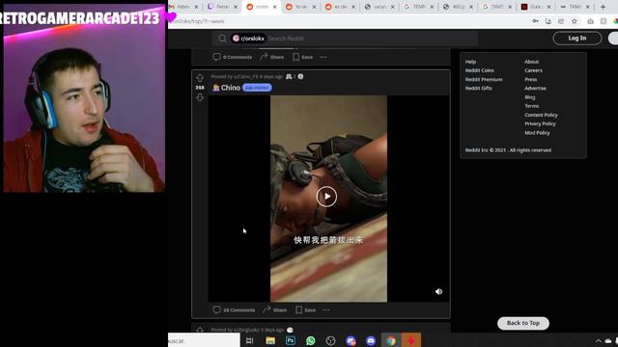Open Chrome from the taskbar
Screen dimensions: 618x347
(x=391, y=340)
